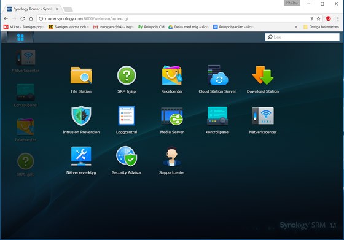Image resolution: width=344 pixels, height=240 pixels.
Task: Click the SRM search field
Action: coord(302,37)
